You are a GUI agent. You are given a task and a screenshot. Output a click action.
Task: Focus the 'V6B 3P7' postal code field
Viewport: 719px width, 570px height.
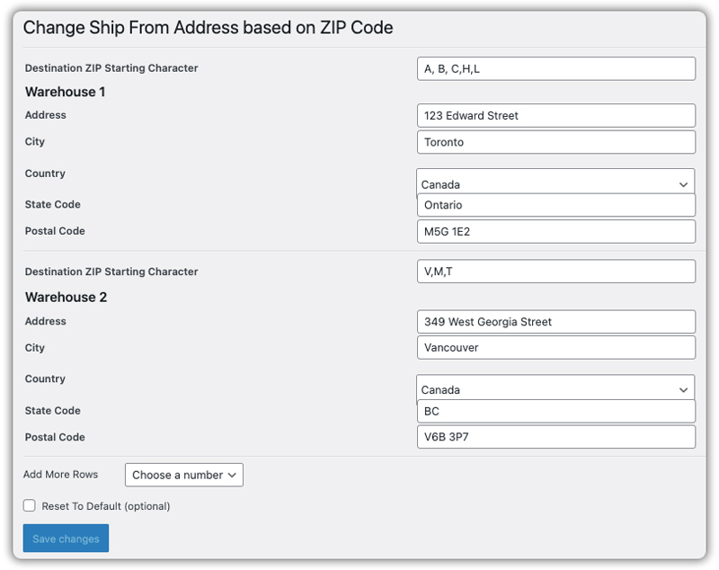pos(555,438)
